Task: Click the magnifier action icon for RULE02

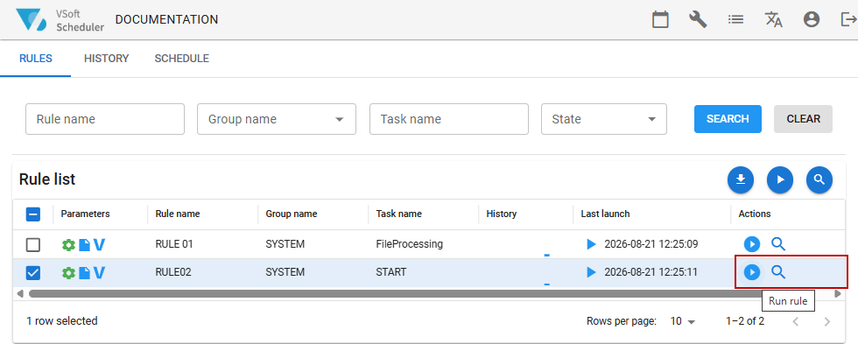Action: [778, 272]
